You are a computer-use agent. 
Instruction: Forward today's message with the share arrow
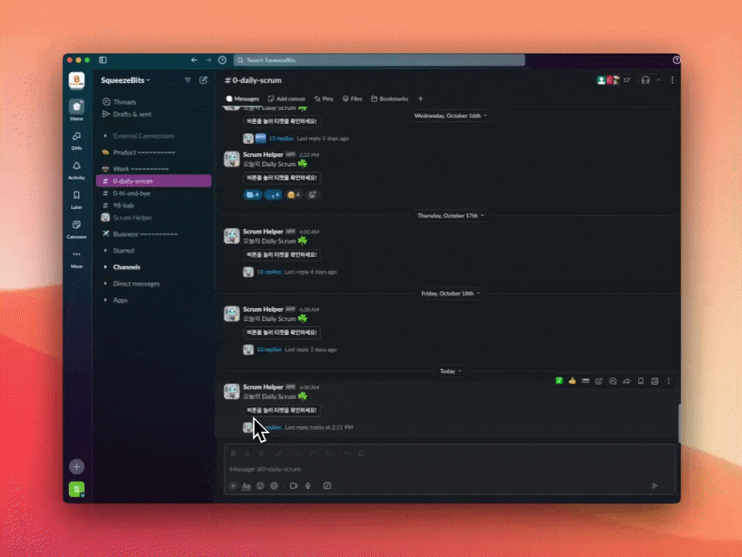coord(627,381)
